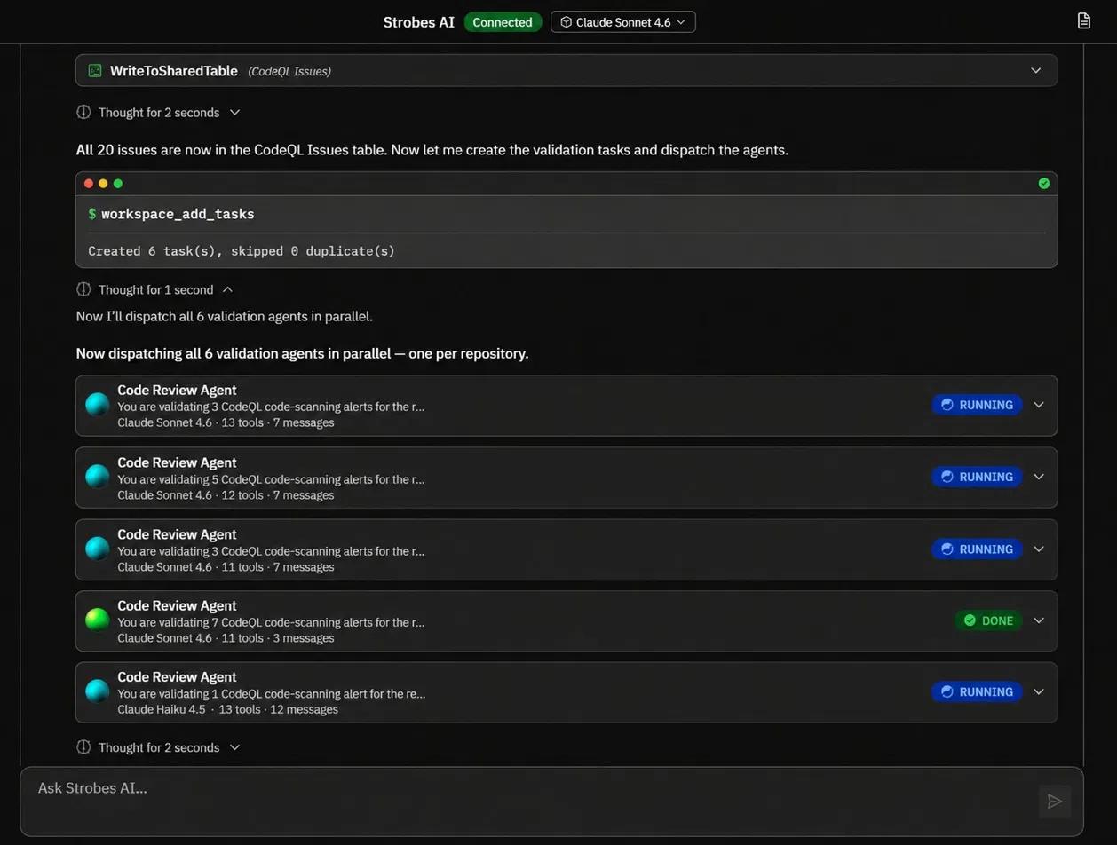Image resolution: width=1117 pixels, height=845 pixels.
Task: Expand the agent validating 7 CodeQL alerts
Action: click(x=1039, y=620)
